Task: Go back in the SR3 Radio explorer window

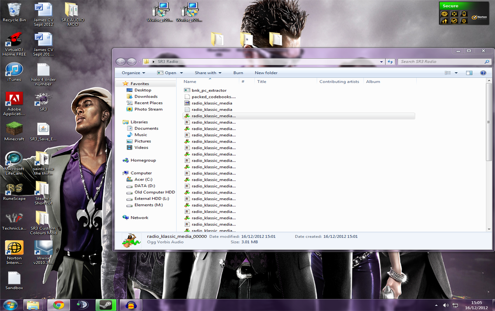Action: tap(121, 62)
